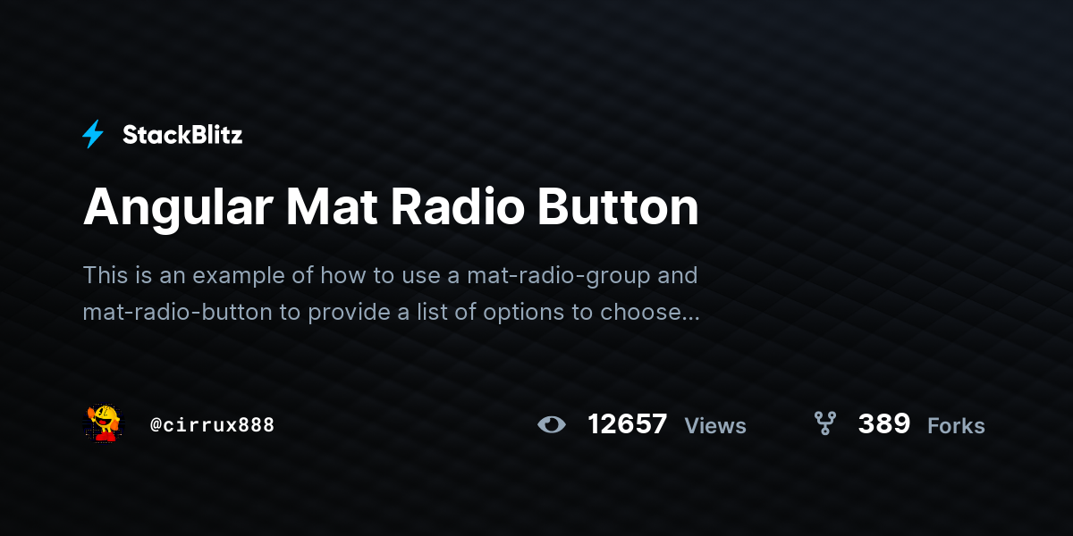Click the fork branch icon
Screen dimensions: 1073x536
click(824, 423)
